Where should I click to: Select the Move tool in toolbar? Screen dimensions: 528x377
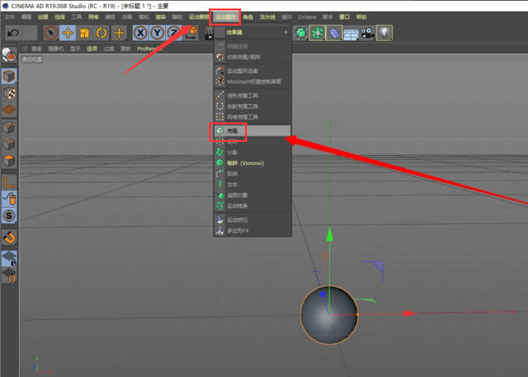click(67, 33)
